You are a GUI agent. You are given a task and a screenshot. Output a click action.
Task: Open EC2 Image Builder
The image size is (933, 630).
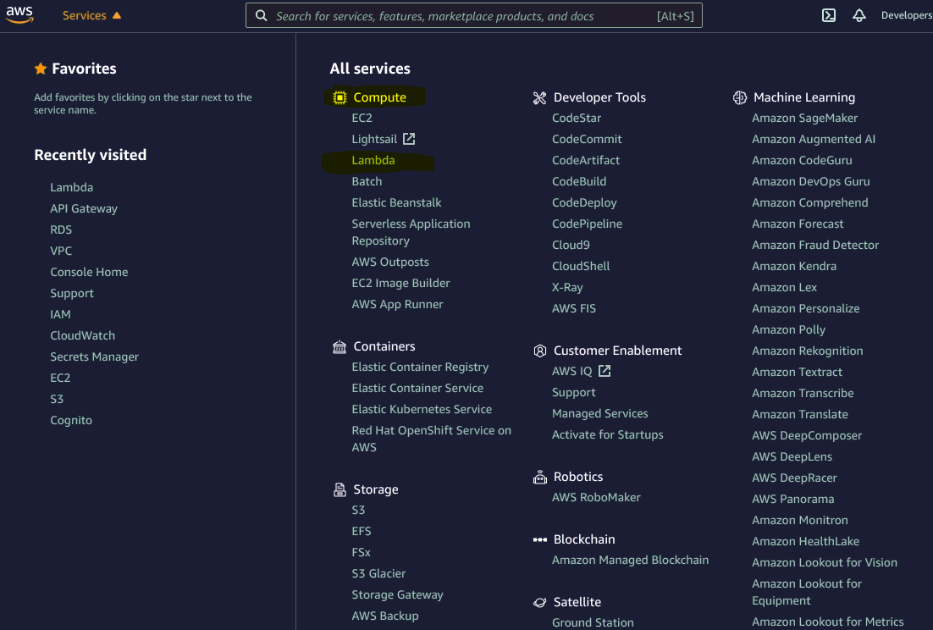pyautogui.click(x=400, y=283)
